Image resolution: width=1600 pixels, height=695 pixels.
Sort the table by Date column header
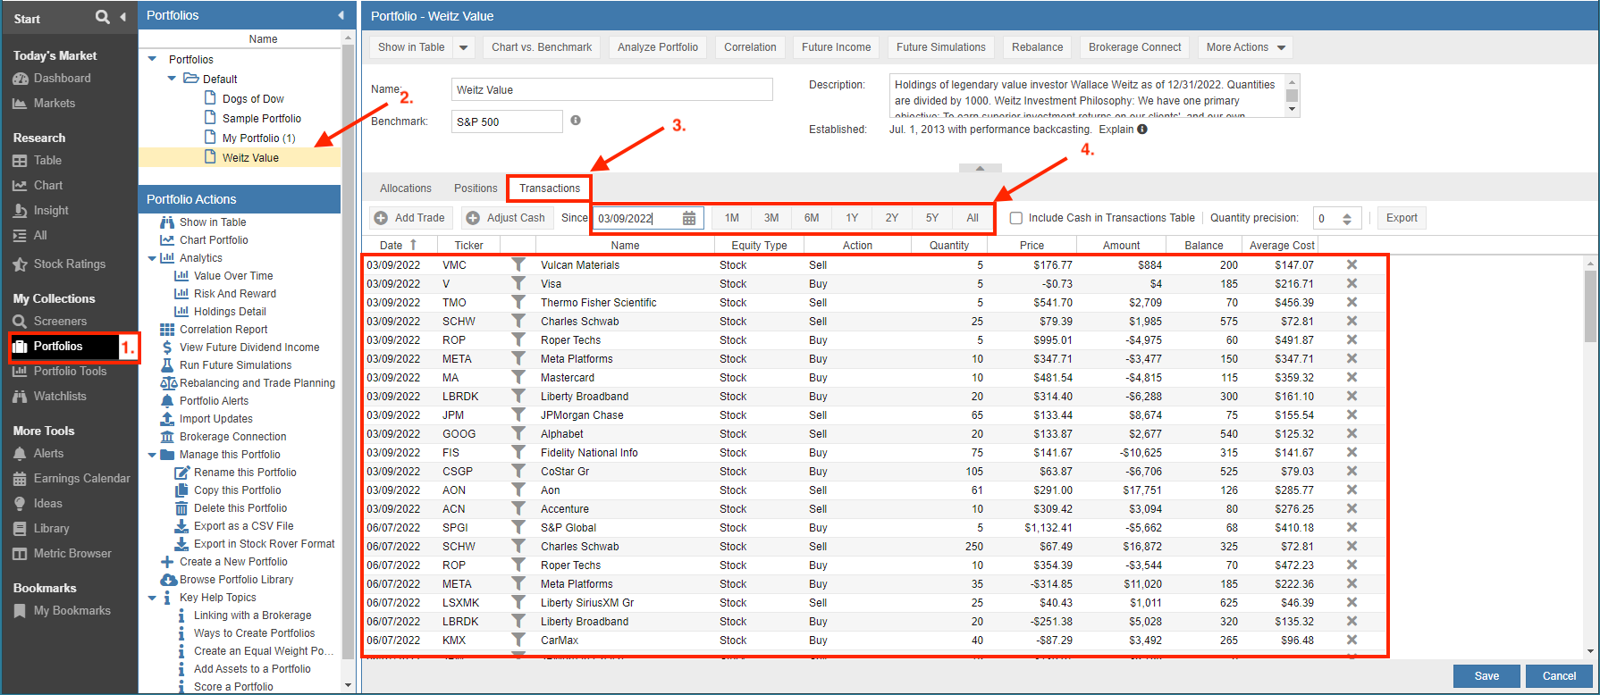pyautogui.click(x=399, y=245)
